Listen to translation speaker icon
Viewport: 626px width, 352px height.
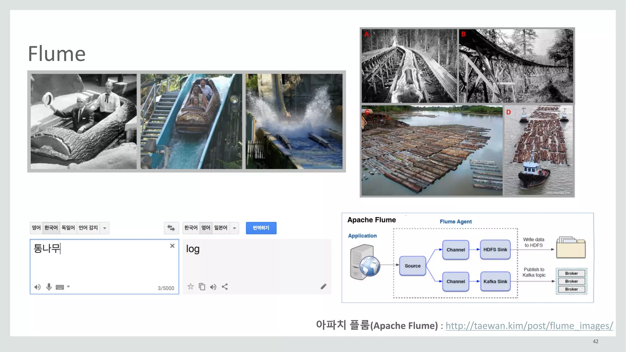[213, 287]
